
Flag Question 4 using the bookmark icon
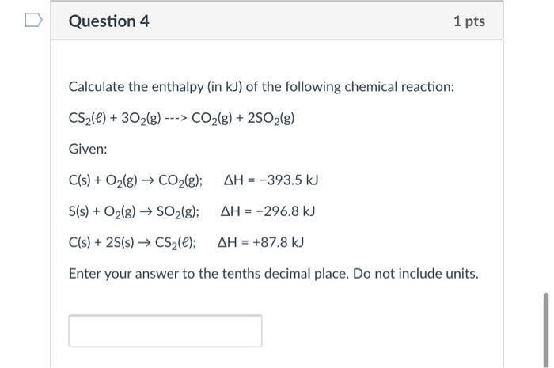tap(33, 20)
